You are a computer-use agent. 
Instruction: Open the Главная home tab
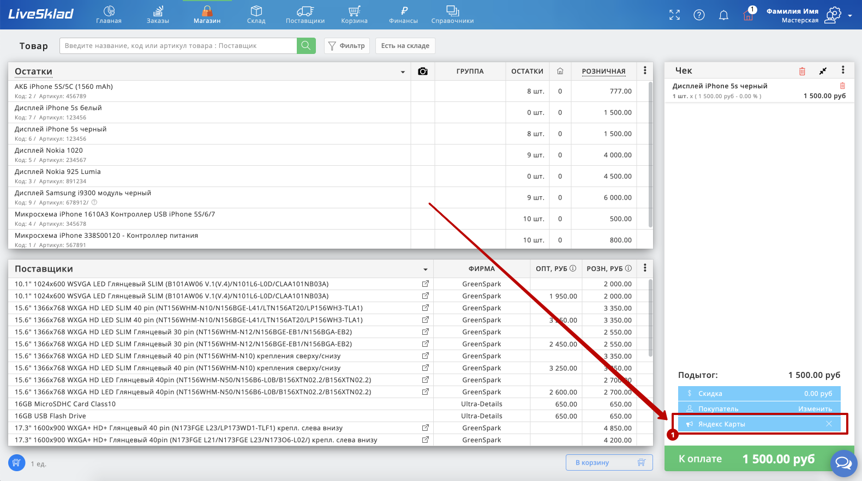(x=109, y=15)
